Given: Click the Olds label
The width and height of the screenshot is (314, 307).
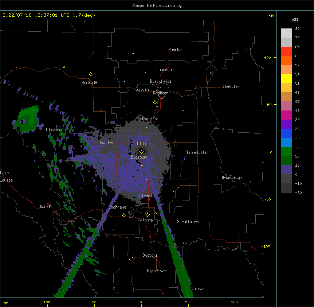Looking at the screenshot, I should (x=141, y=144).
